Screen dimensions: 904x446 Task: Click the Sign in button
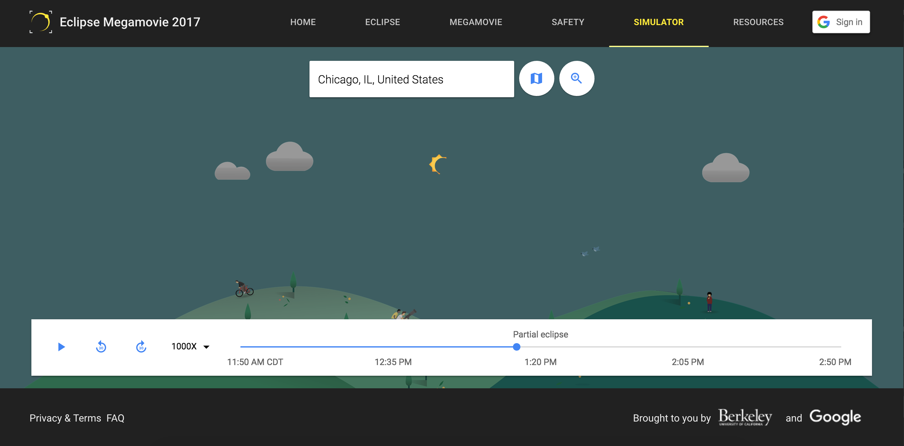(841, 22)
